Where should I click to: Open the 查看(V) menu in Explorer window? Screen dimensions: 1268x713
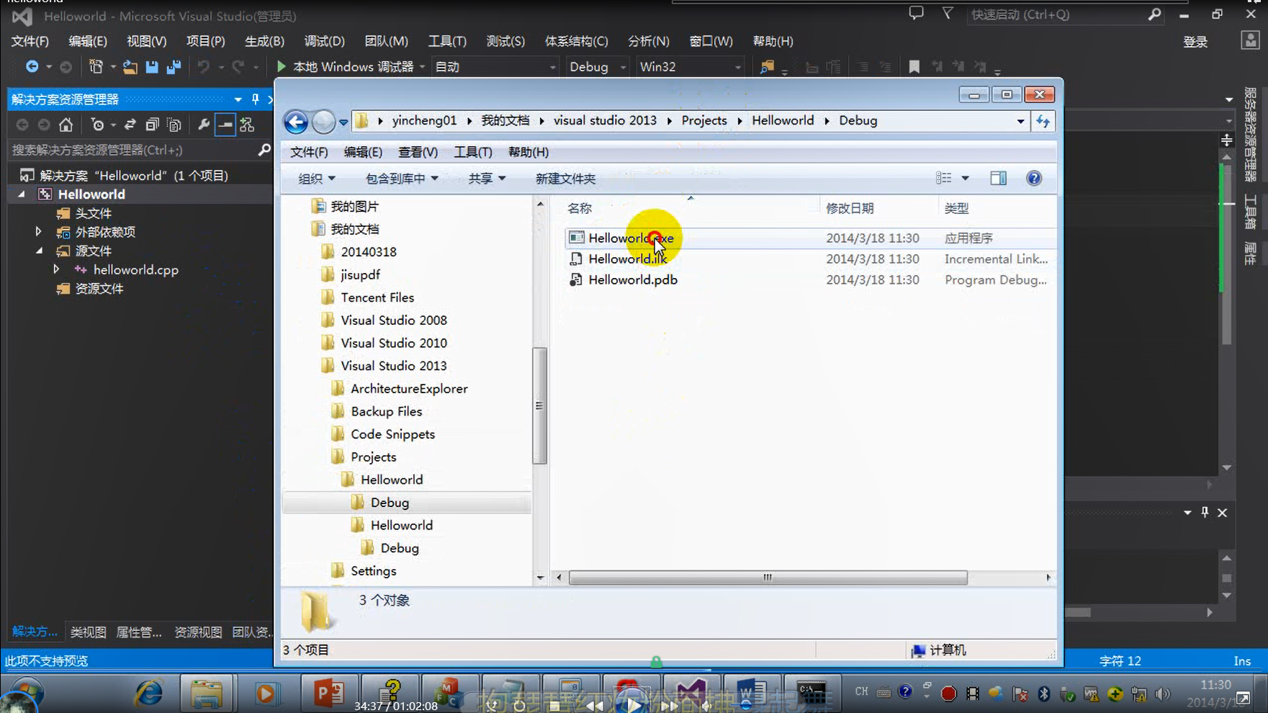pyautogui.click(x=418, y=152)
